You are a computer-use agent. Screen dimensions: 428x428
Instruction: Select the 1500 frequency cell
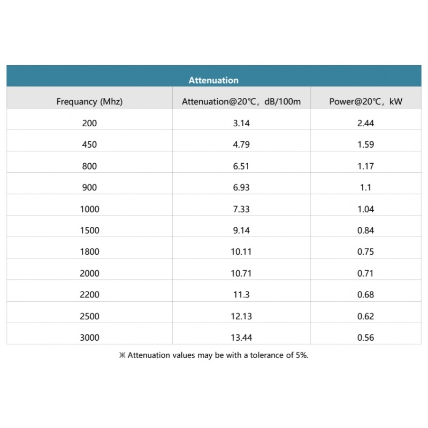[89, 231]
